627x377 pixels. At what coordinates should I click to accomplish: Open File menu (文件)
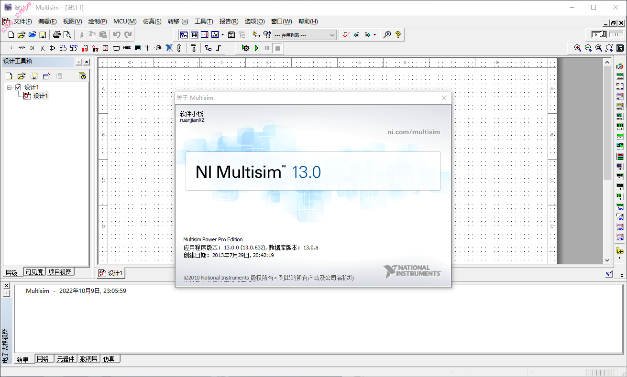point(22,22)
